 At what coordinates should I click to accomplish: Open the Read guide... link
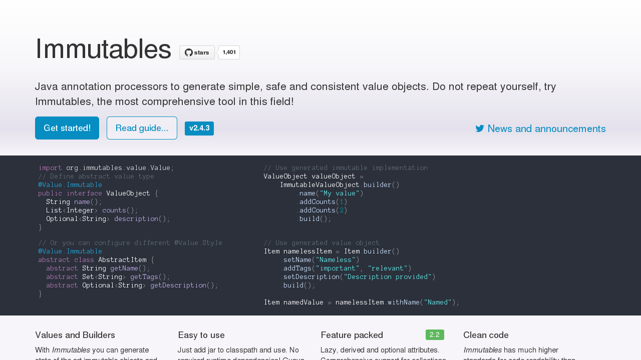[142, 128]
